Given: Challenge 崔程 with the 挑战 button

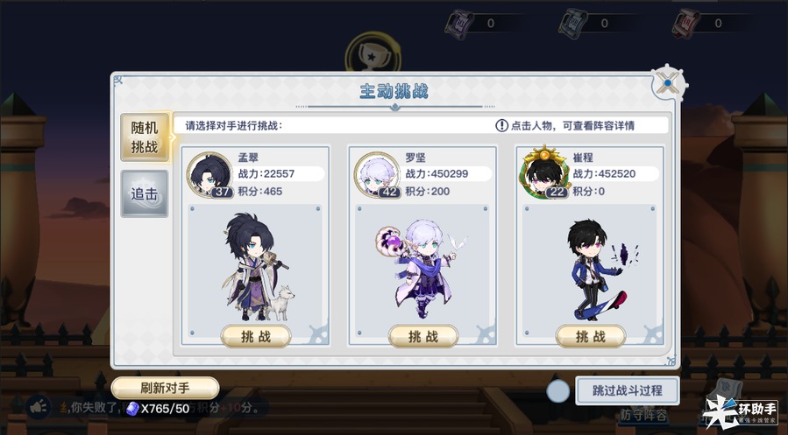Looking at the screenshot, I should [x=591, y=336].
